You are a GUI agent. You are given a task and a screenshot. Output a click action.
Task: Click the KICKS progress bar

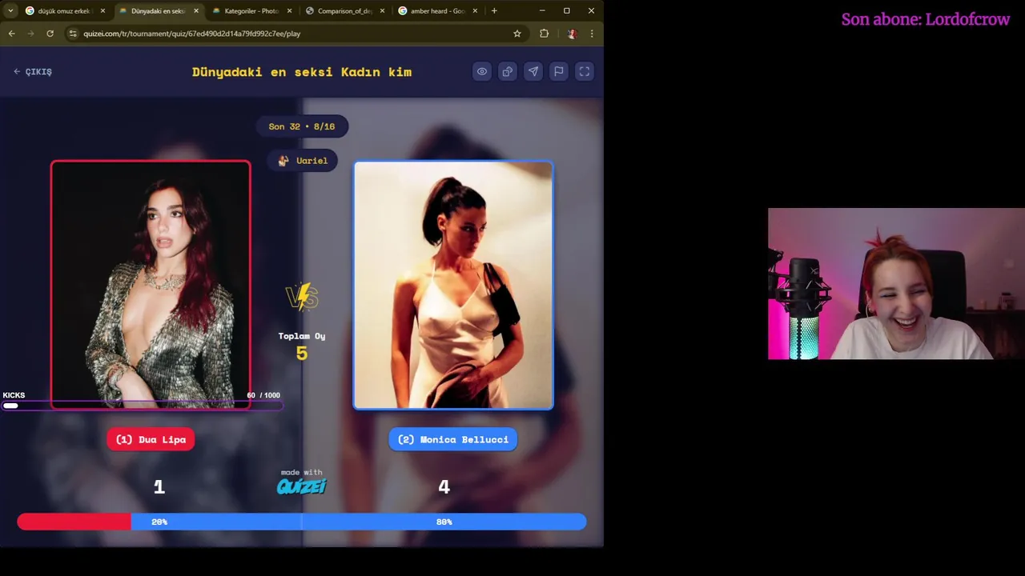tap(141, 406)
